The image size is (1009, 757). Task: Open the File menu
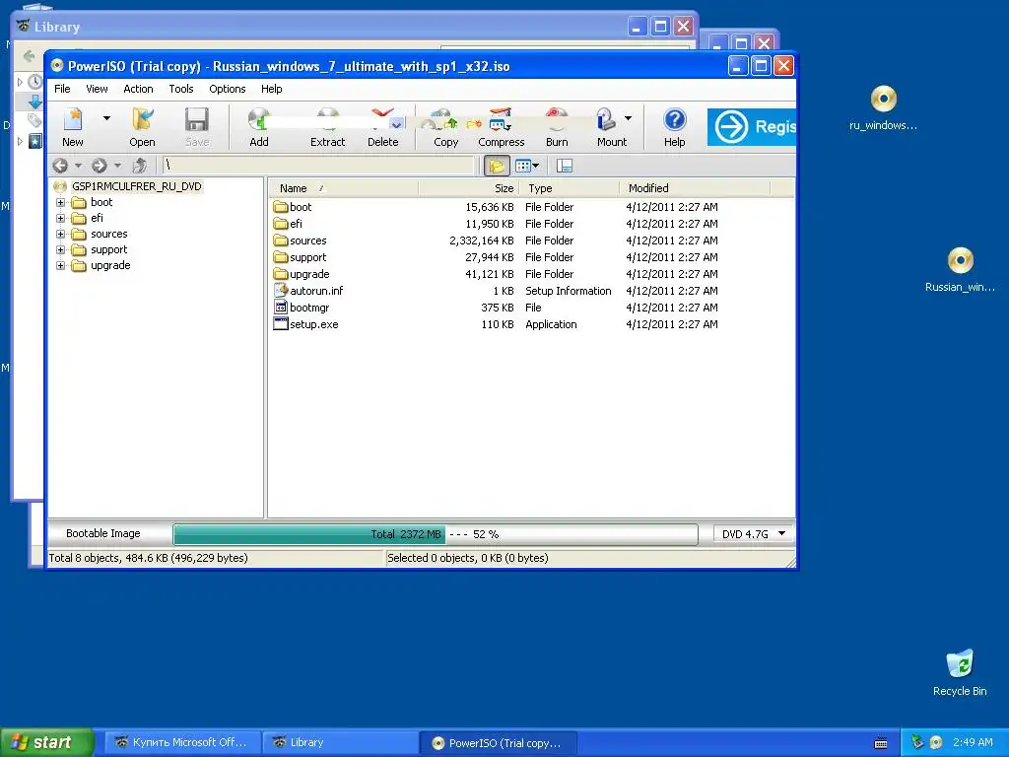point(62,89)
